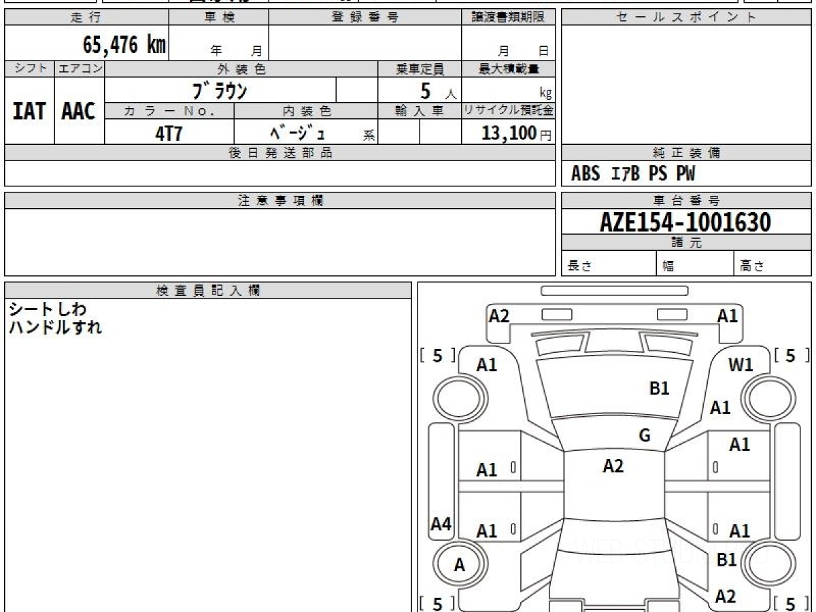The height and width of the screenshot is (612, 816).
Task: Click the 検査員記入欄 section header
Action: (208, 290)
